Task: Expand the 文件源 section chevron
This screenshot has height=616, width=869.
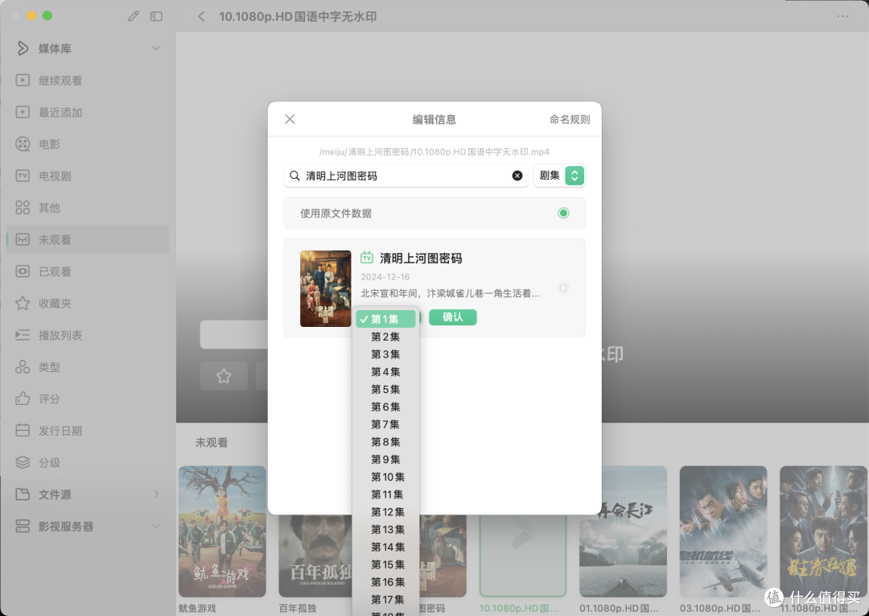Action: point(156,494)
